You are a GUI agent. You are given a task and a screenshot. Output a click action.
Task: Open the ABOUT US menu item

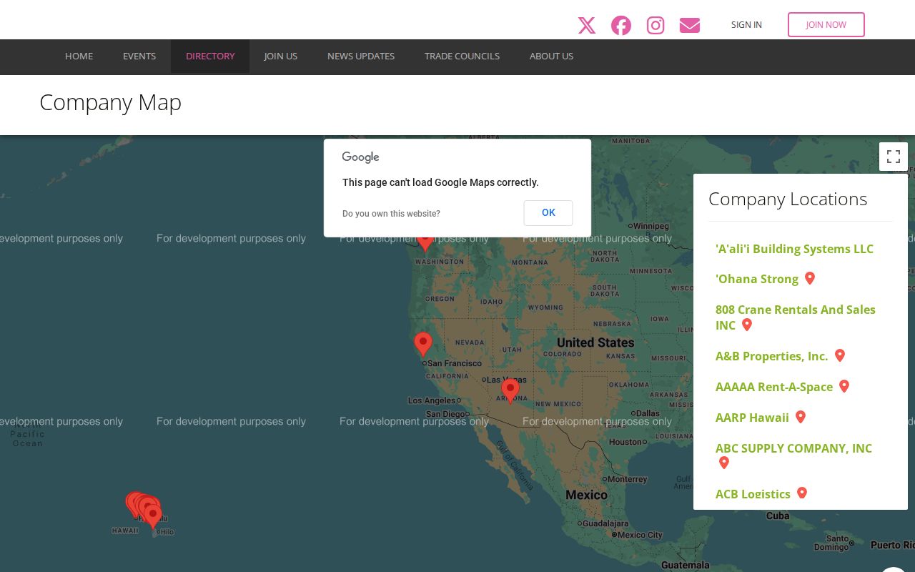point(551,56)
